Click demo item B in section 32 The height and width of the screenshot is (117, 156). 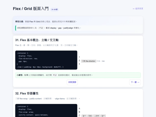[x=79, y=112]
